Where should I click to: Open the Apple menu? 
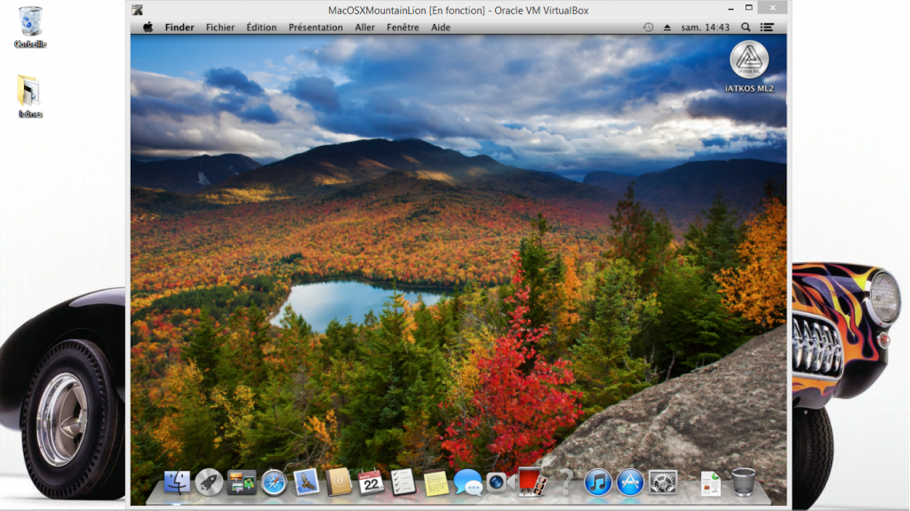coord(148,28)
